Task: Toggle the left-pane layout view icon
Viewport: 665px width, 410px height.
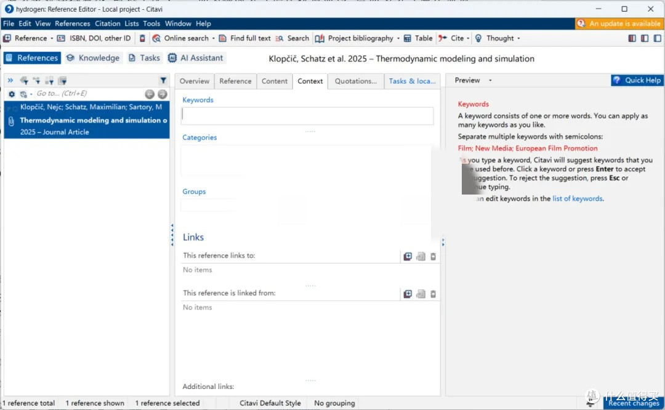Action: (632, 38)
